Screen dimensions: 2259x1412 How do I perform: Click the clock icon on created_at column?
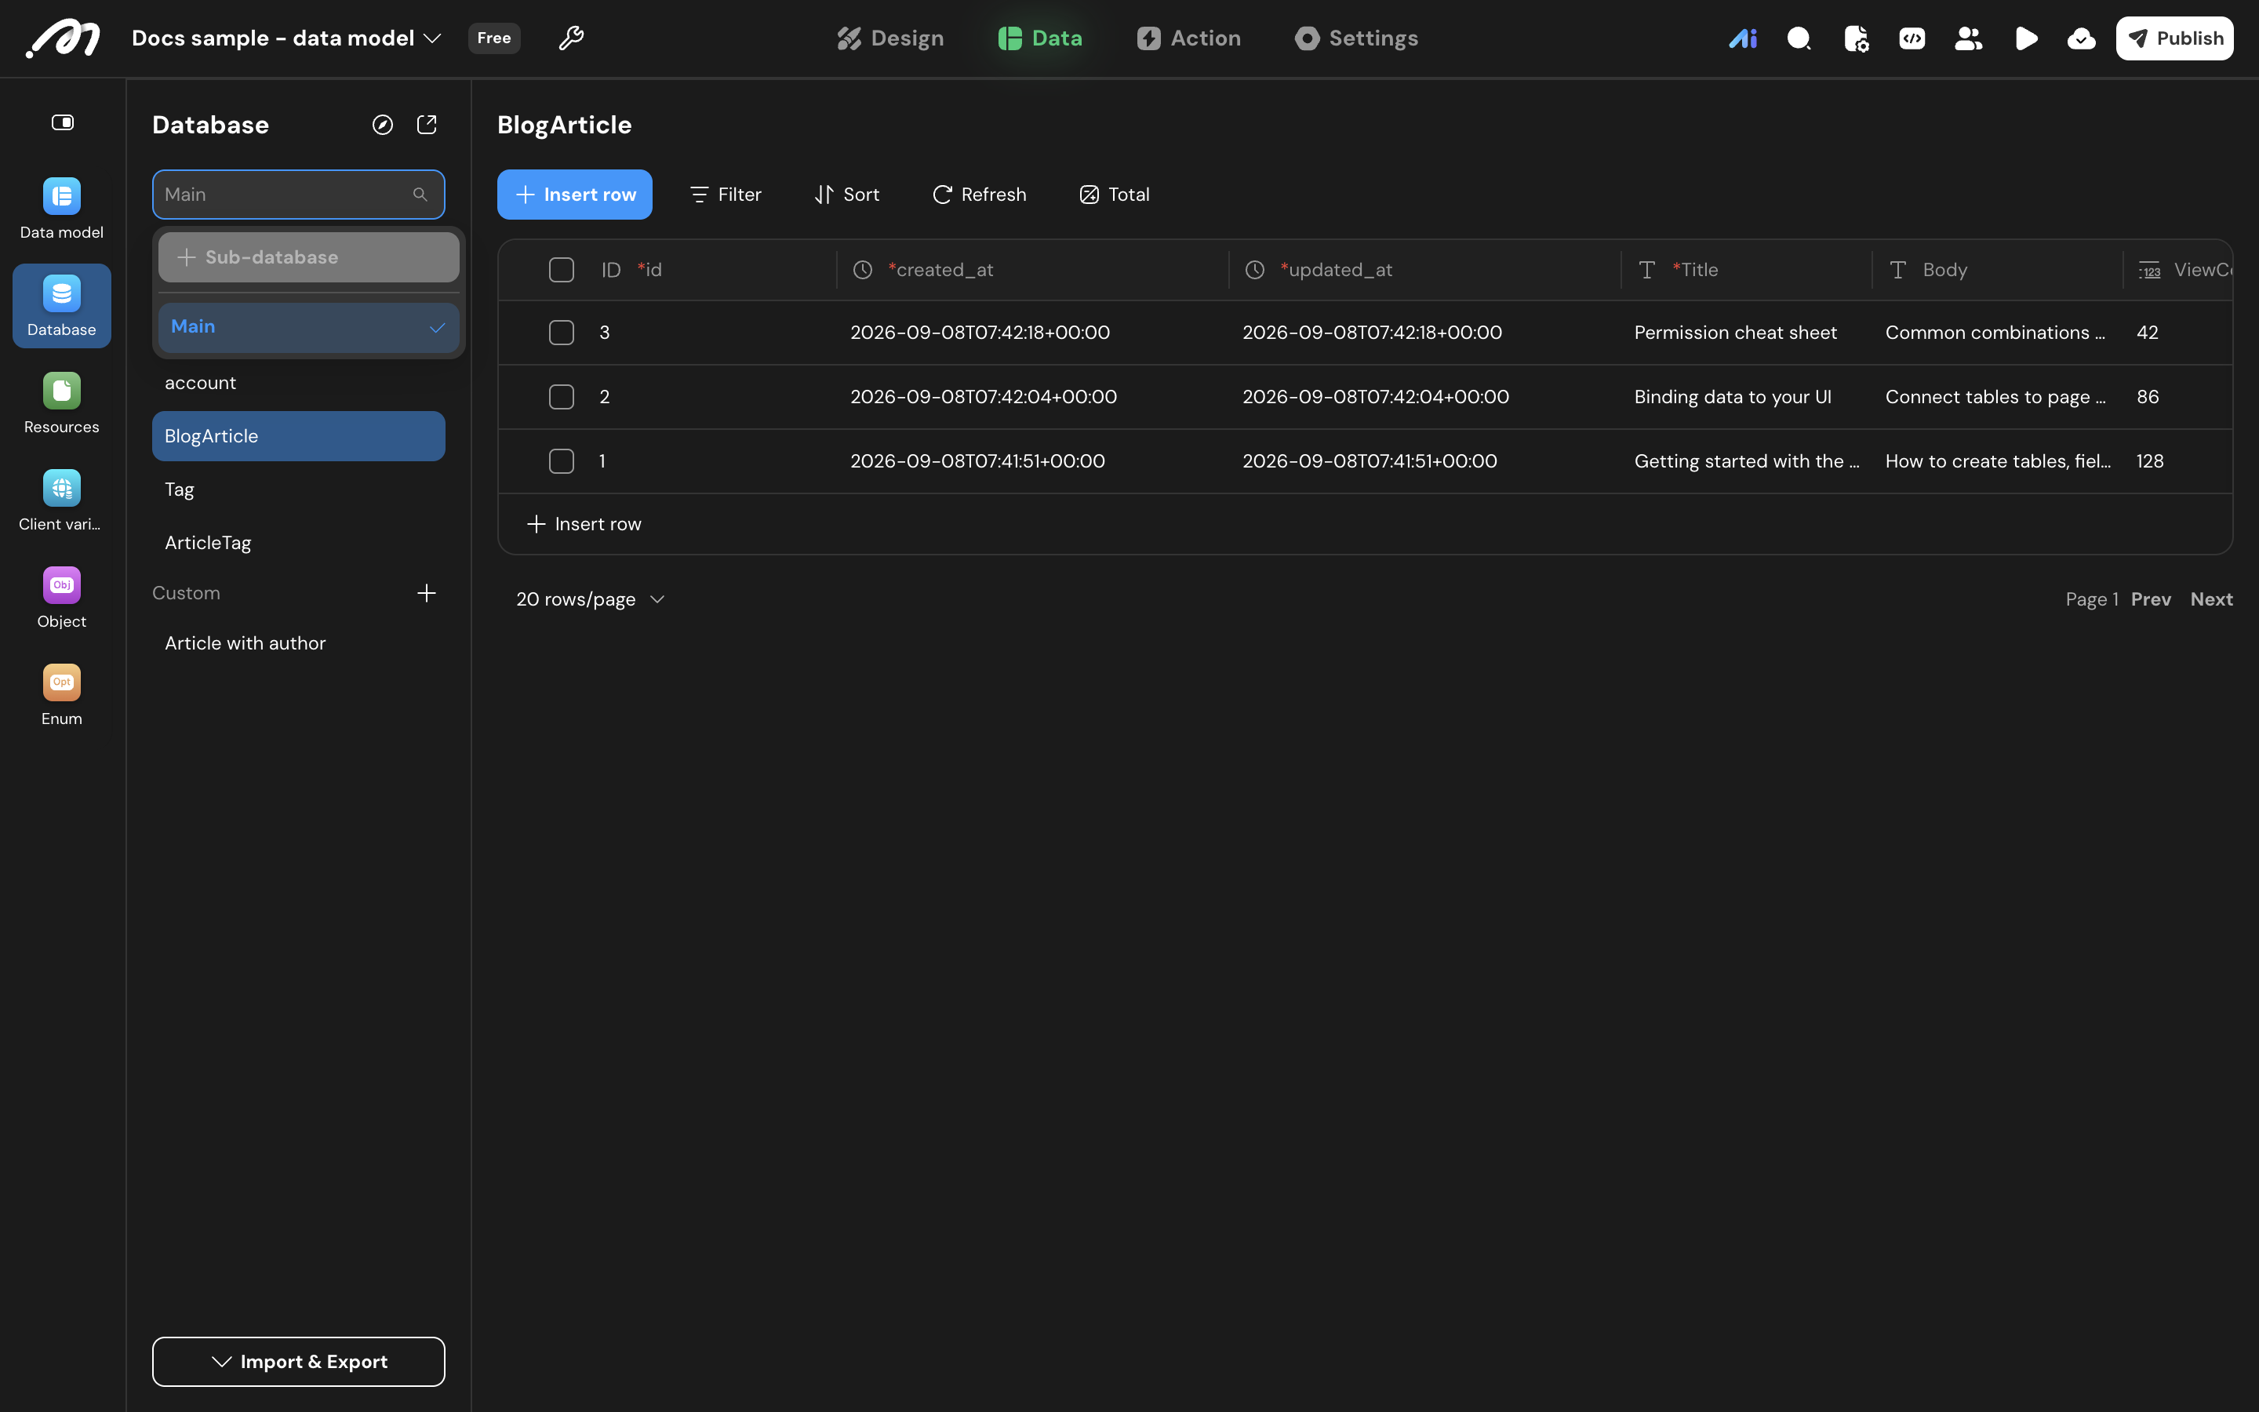pyautogui.click(x=863, y=270)
